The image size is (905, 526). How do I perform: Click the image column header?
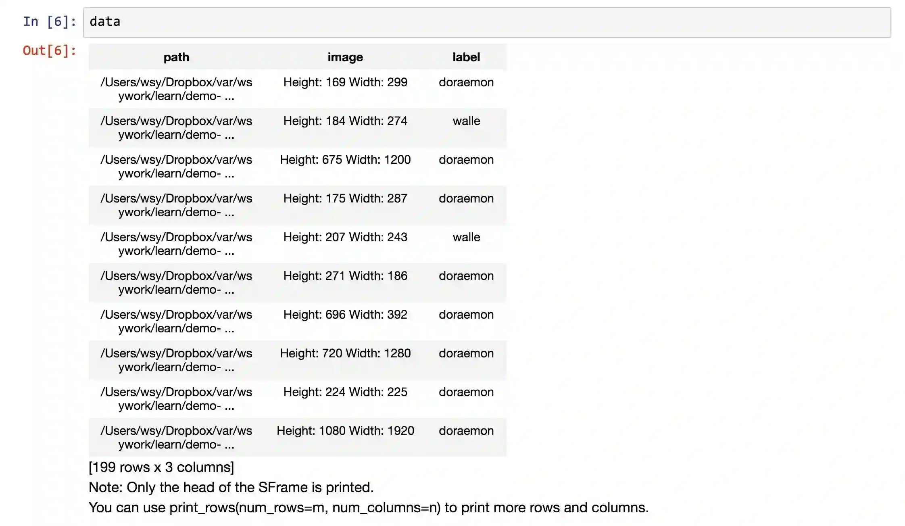(x=345, y=57)
